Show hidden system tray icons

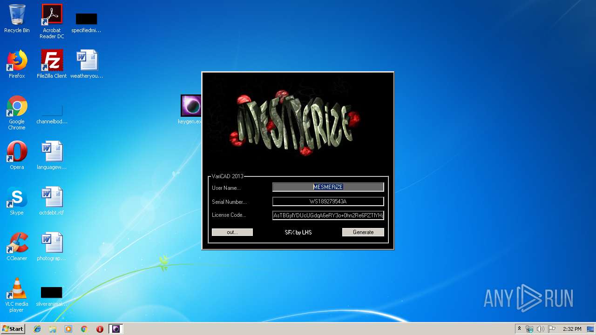[x=519, y=329]
